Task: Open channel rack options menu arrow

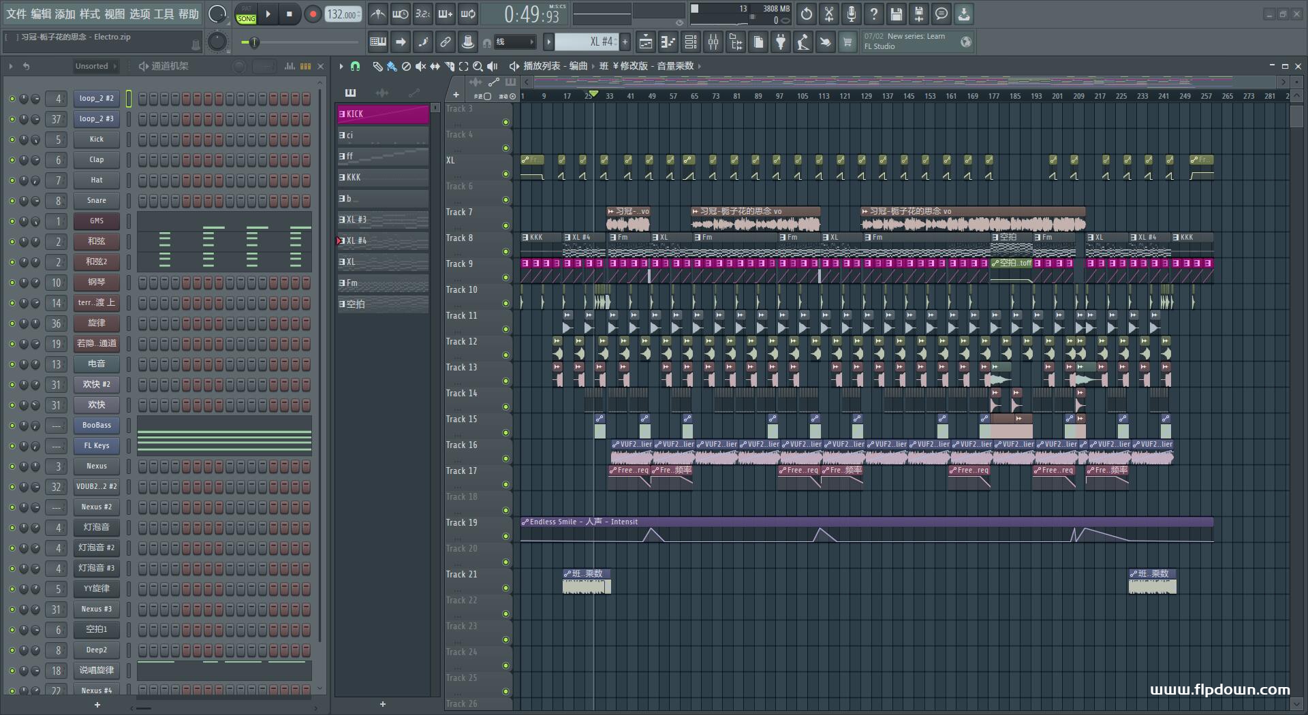Action: tap(11, 66)
